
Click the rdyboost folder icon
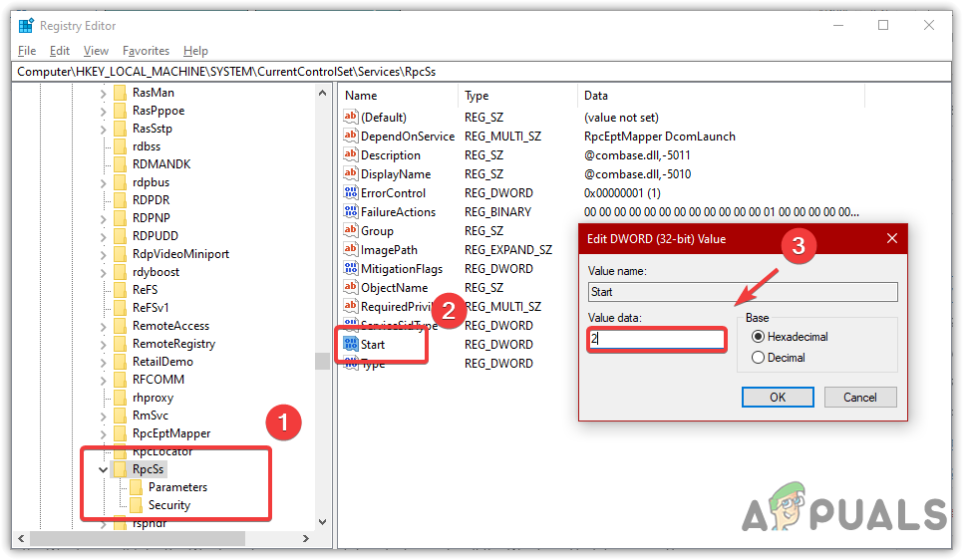point(121,272)
